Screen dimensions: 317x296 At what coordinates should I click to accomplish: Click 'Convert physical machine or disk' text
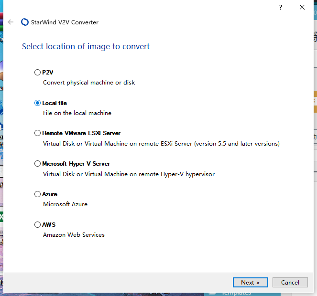[x=89, y=83]
